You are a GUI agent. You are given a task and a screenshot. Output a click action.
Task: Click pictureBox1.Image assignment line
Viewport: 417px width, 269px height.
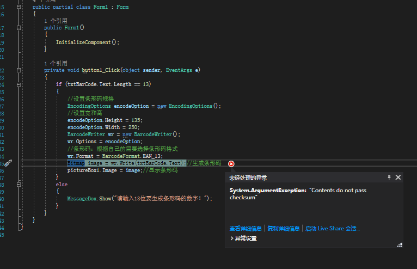[x=122, y=170]
